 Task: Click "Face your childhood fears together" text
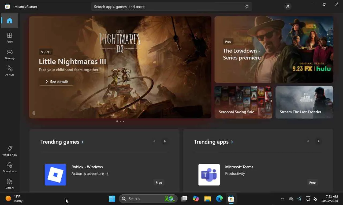pos(69,70)
